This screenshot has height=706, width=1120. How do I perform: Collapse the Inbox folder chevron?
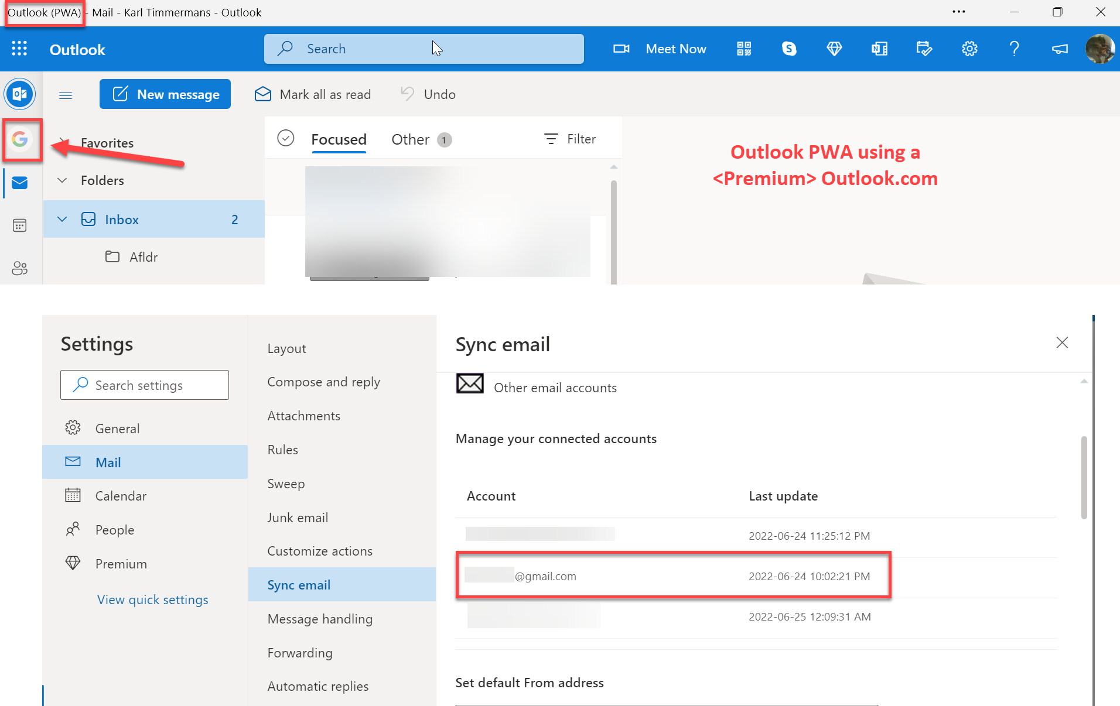click(62, 220)
